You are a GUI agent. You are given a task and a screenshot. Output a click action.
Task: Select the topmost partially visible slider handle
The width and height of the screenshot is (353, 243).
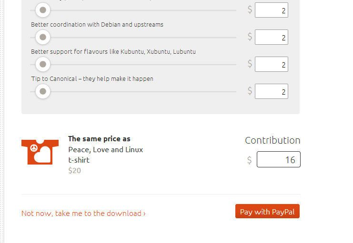[43, 10]
